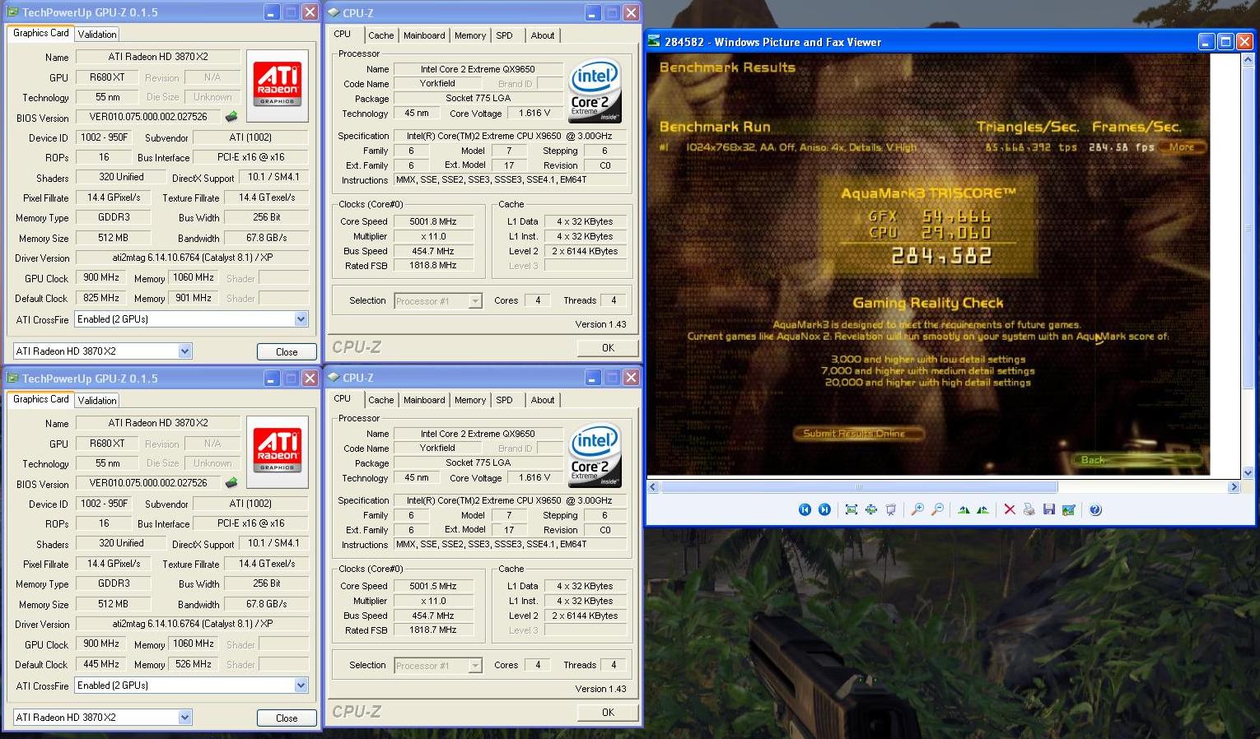Click left arrow of Picture Viewer scrollbar
This screenshot has height=739, width=1260.
pos(654,487)
